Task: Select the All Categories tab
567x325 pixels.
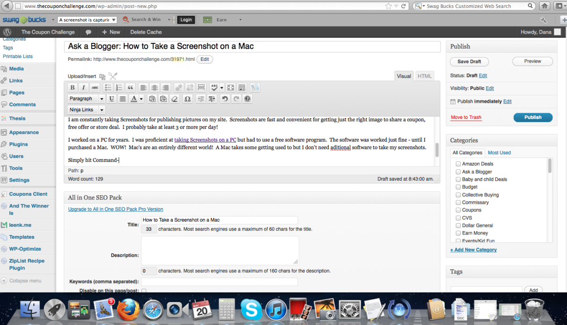Action: pyautogui.click(x=467, y=153)
